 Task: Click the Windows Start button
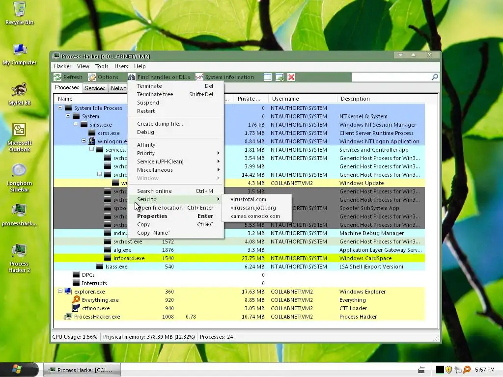tap(19, 370)
